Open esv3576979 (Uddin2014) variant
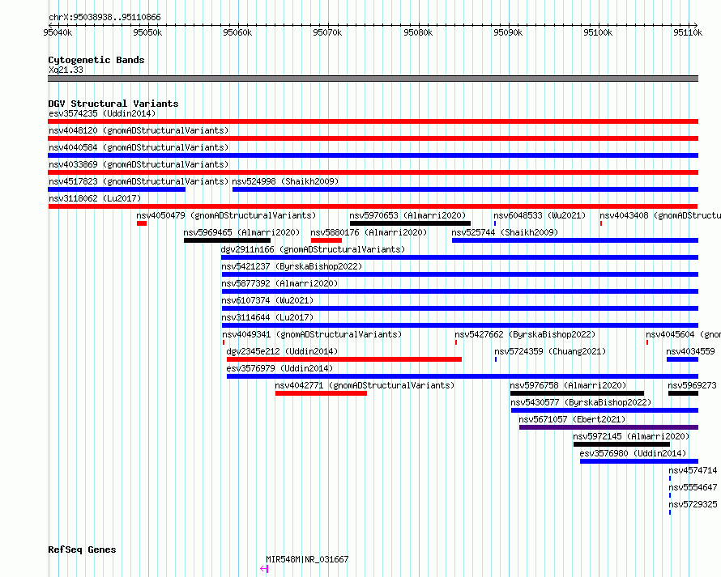 (279, 368)
